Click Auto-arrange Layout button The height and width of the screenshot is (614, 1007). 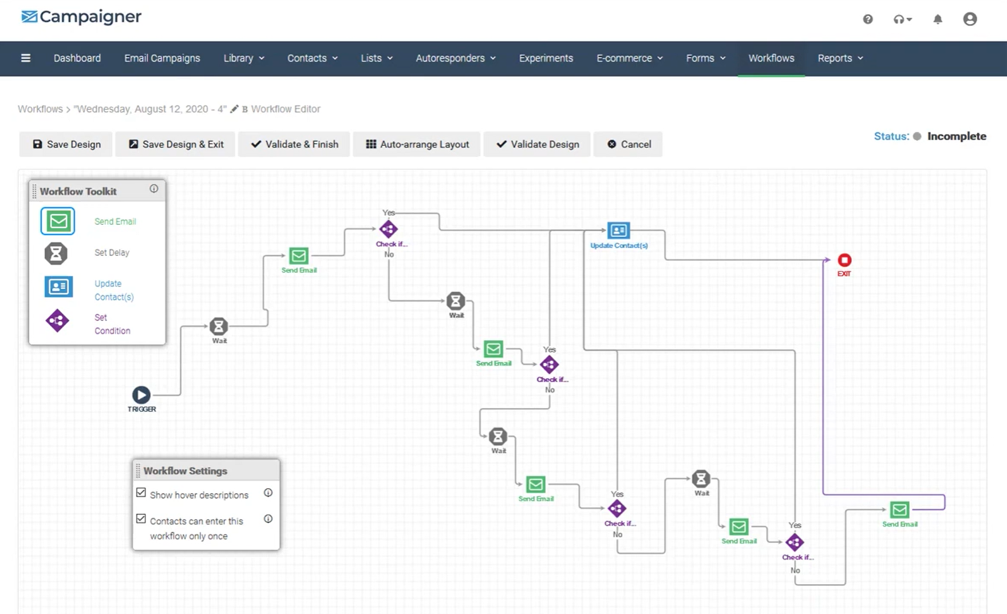click(417, 144)
